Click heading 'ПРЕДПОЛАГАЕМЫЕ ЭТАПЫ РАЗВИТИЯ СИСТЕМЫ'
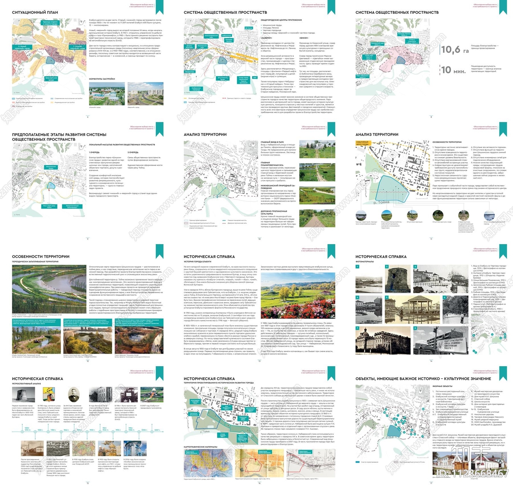This screenshot has height=486, width=513. coord(59,135)
